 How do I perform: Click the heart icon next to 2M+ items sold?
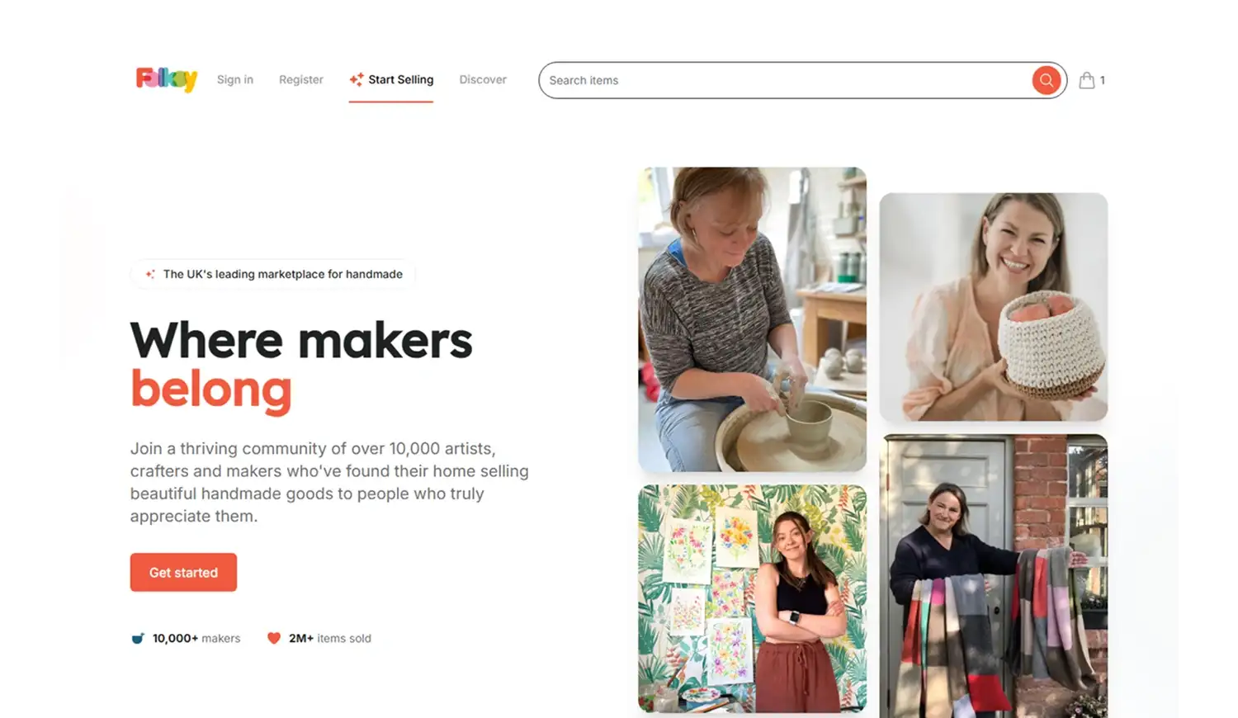coord(274,638)
